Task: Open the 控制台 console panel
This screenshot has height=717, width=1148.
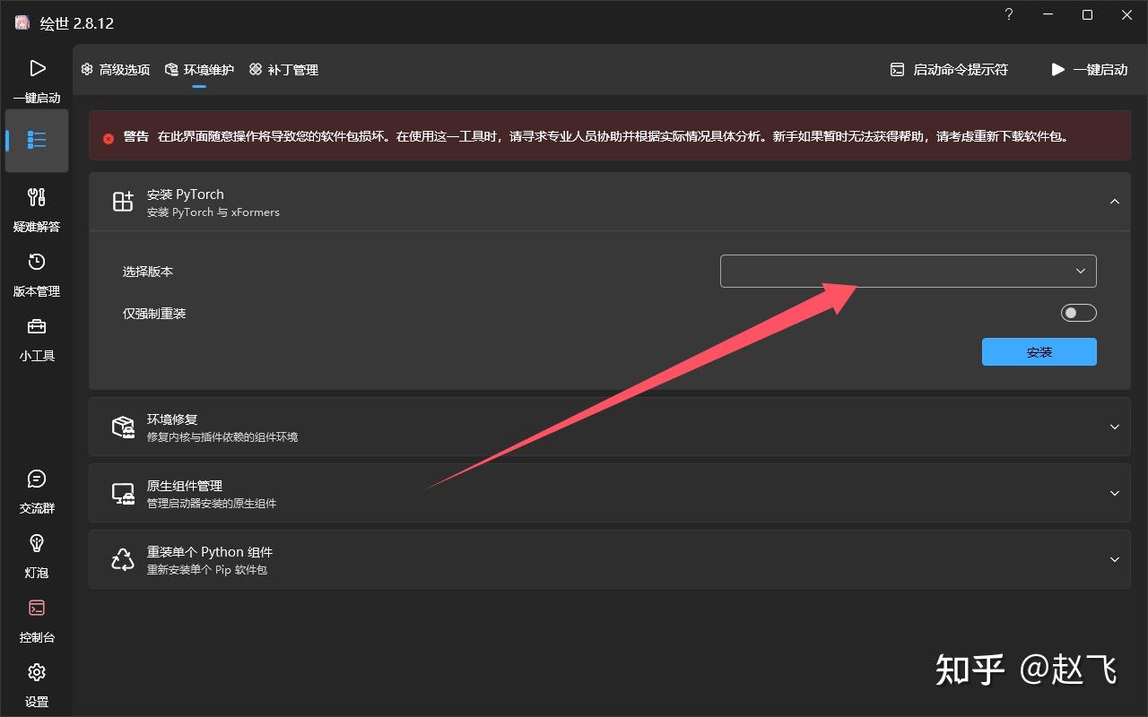Action: coord(37,618)
